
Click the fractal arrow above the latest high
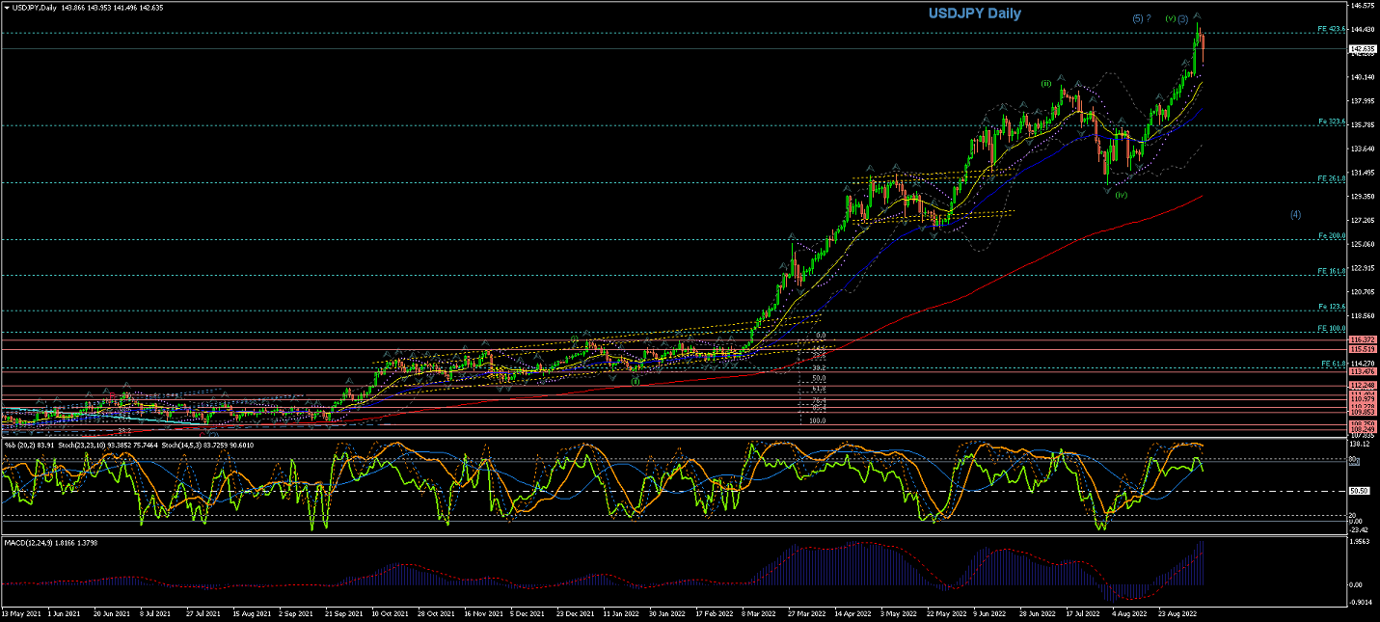(x=1198, y=15)
